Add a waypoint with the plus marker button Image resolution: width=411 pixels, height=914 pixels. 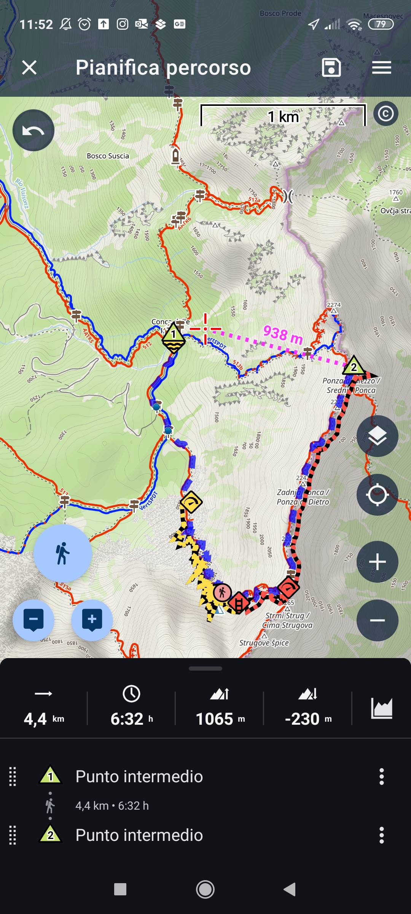(x=92, y=620)
